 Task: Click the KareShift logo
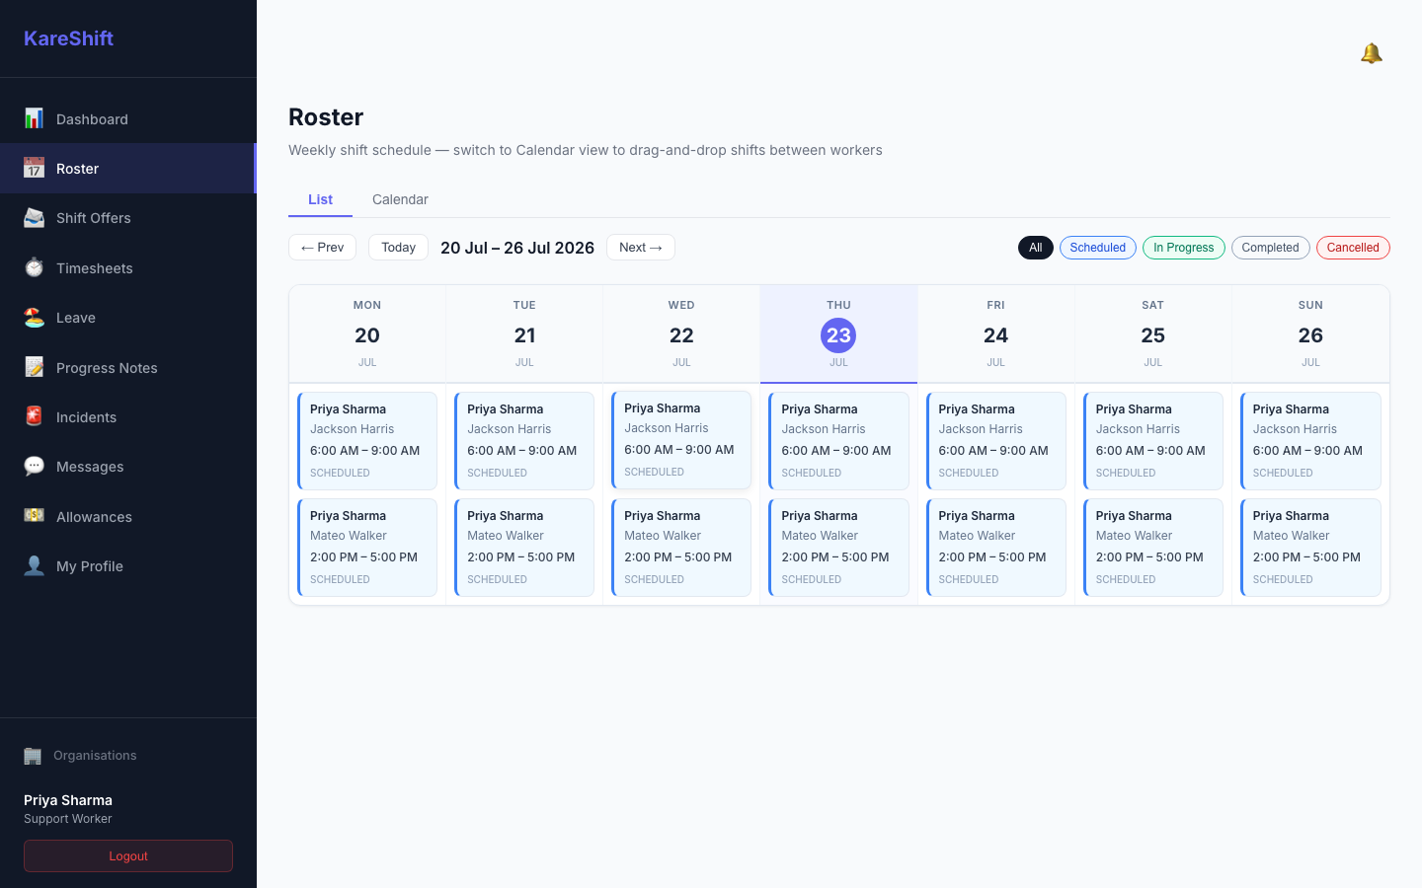68,38
